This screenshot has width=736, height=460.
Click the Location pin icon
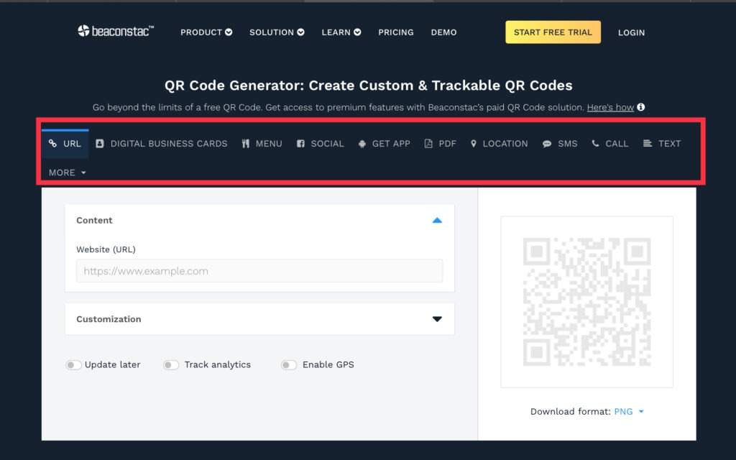(473, 143)
